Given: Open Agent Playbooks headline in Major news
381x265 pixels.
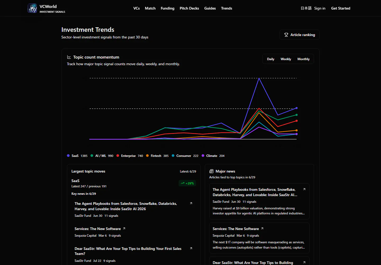Looking at the screenshot, I should coord(255,192).
